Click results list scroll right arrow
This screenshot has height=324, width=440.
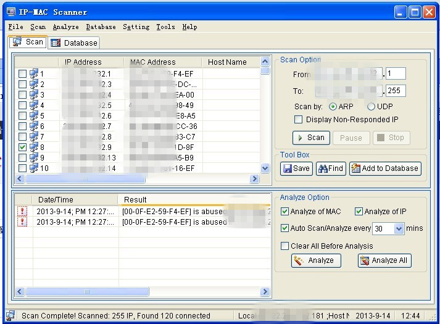click(x=265, y=291)
